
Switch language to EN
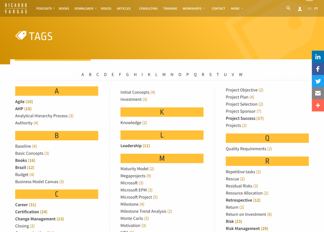[x=309, y=9]
